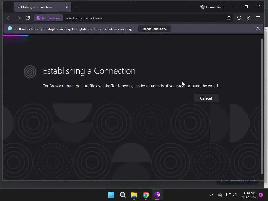Open a new tab with plus icon
This screenshot has height=201, width=268.
pyautogui.click(x=77, y=7)
